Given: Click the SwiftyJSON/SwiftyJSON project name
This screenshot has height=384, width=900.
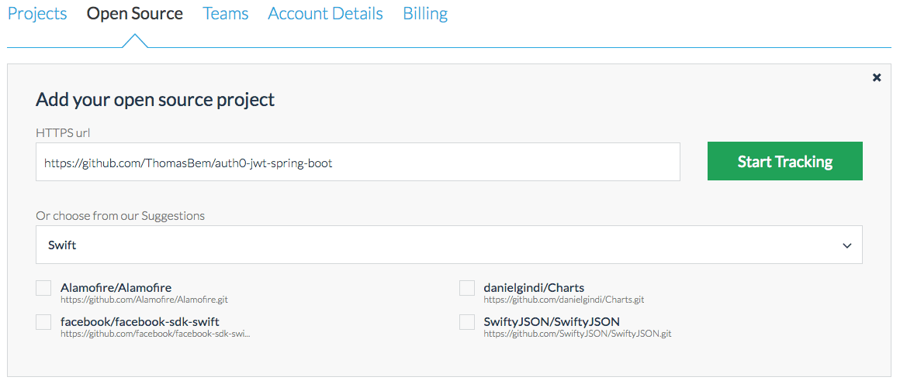Looking at the screenshot, I should click(552, 321).
